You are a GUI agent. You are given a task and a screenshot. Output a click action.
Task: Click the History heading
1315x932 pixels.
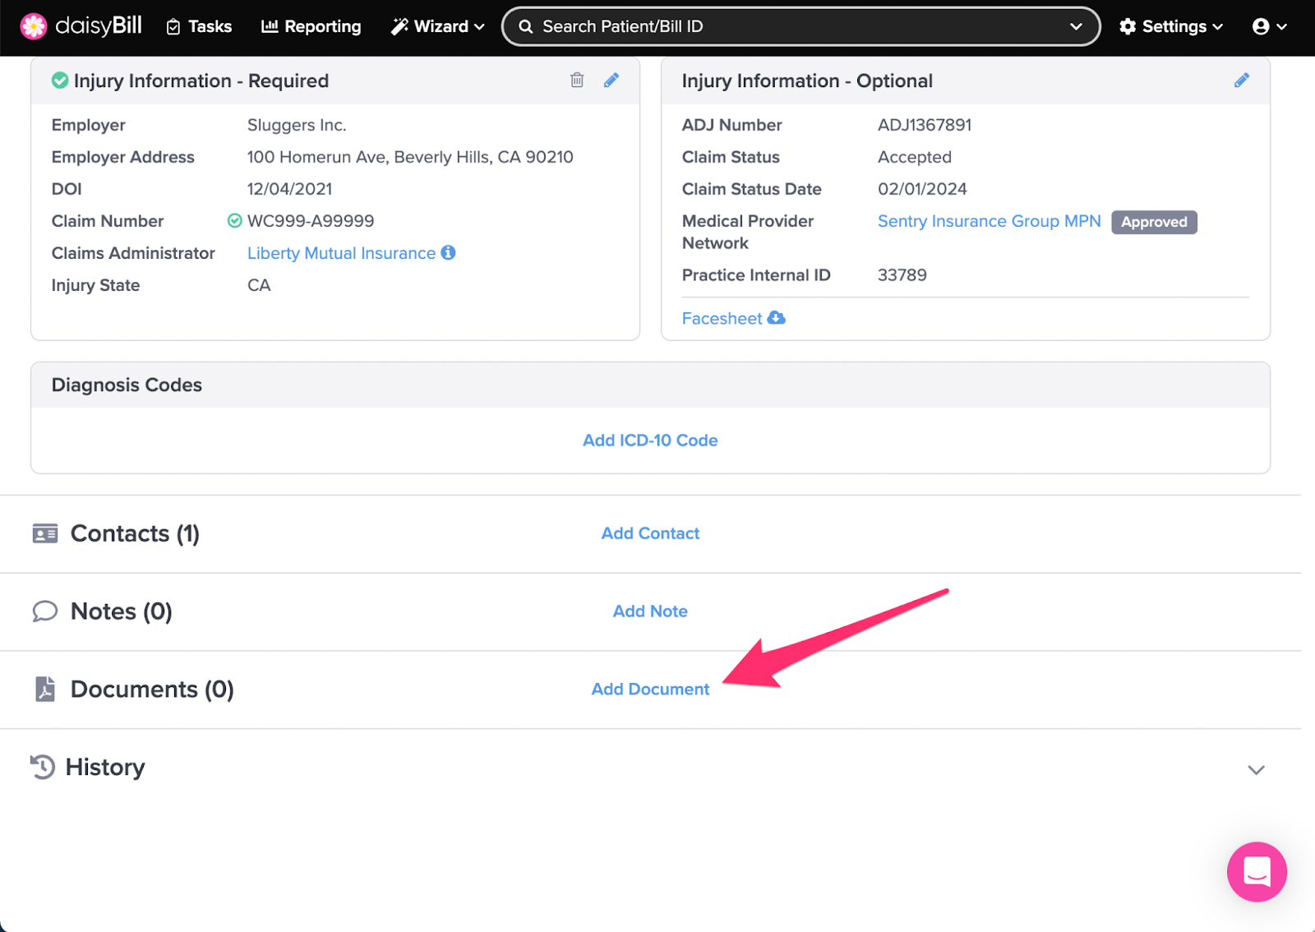click(105, 767)
